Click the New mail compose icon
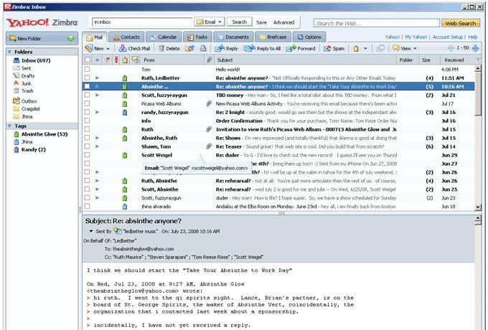This screenshot has height=330, width=488. (x=89, y=49)
